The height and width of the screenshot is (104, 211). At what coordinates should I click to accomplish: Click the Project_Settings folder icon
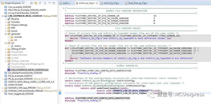(x=9, y=25)
